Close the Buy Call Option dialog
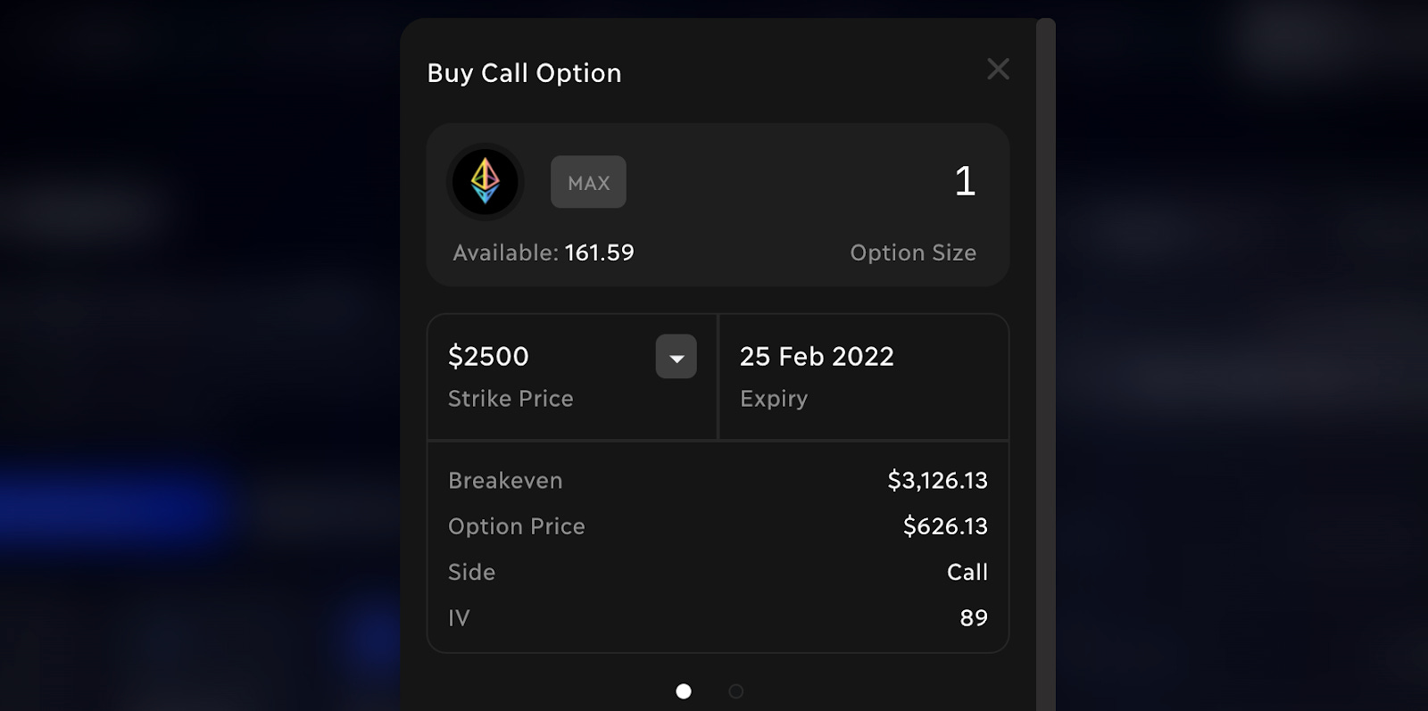1428x711 pixels. pos(998,70)
